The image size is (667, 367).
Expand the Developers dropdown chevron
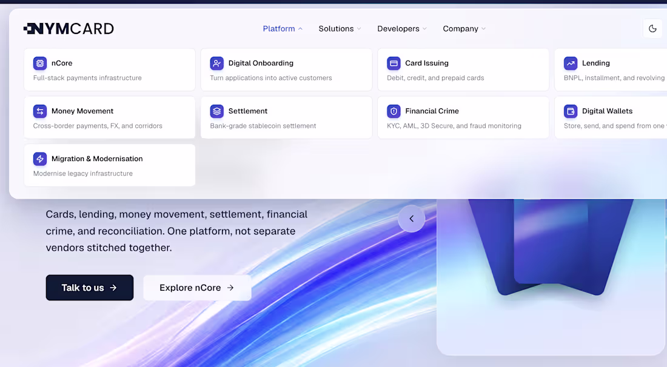click(424, 29)
